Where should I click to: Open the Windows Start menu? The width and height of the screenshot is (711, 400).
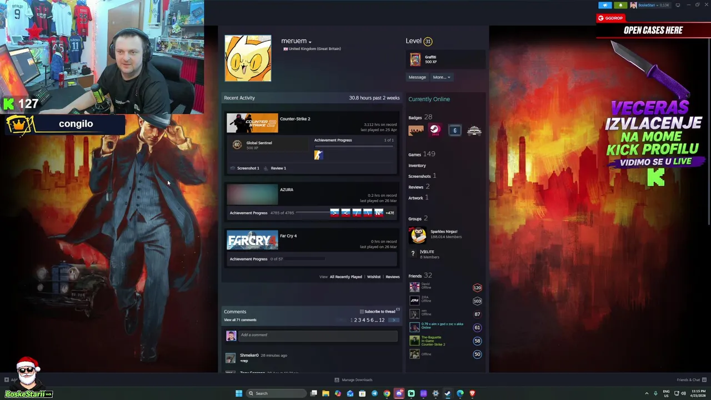(239, 393)
